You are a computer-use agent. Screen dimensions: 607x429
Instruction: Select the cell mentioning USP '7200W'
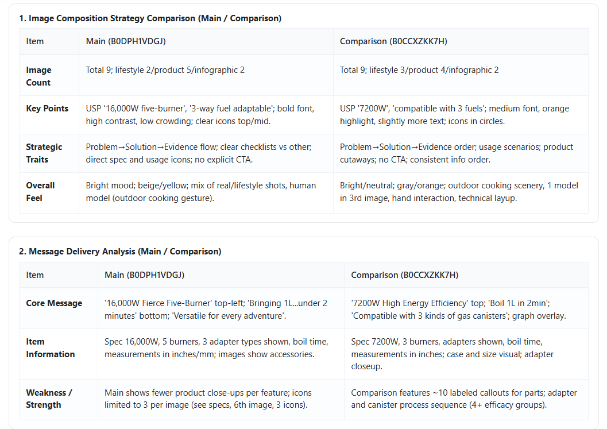pyautogui.click(x=454, y=115)
